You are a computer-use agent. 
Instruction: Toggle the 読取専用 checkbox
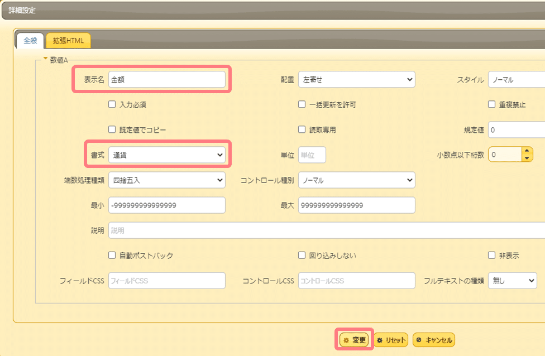302,130
